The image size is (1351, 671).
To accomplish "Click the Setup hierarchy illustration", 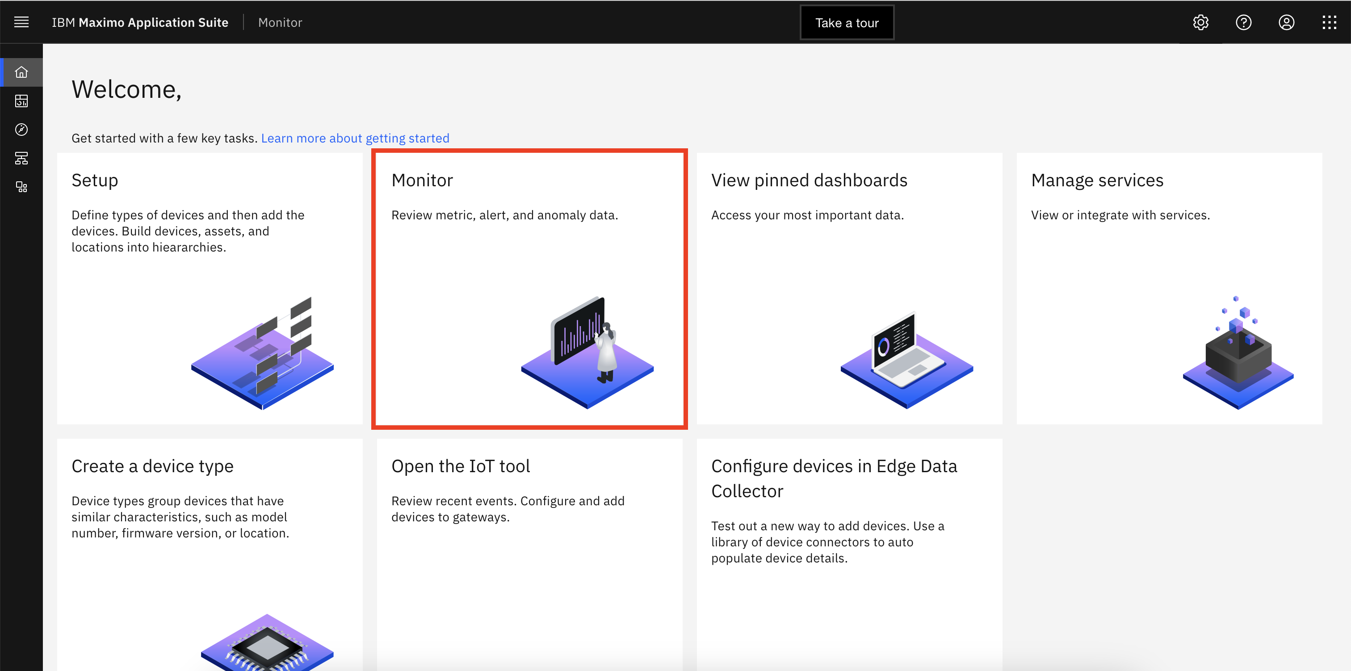I will click(x=262, y=353).
